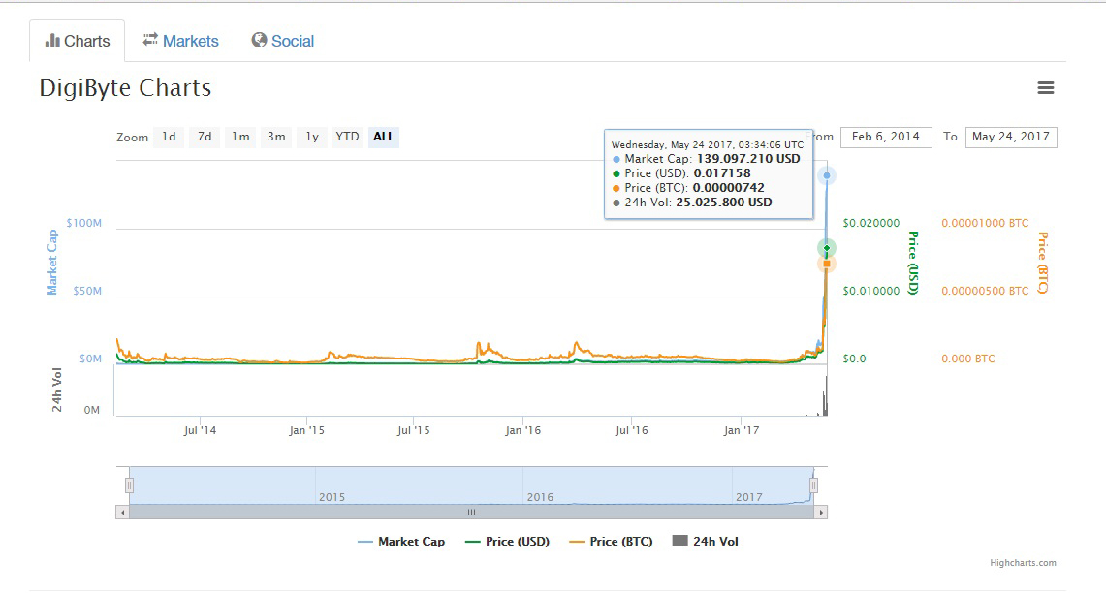Select the Charts tab
Screen dimensions: 1106x593
pos(78,41)
